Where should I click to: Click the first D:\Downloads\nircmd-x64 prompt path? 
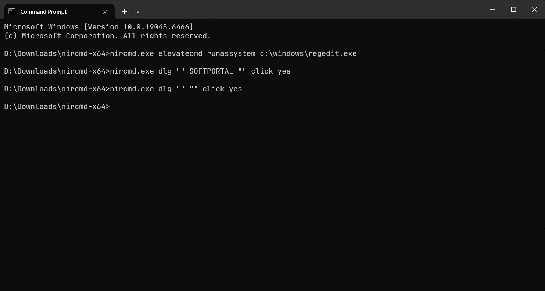(54, 54)
